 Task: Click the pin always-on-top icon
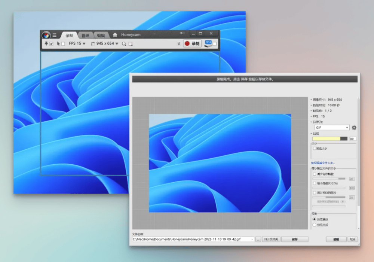(x=46, y=43)
